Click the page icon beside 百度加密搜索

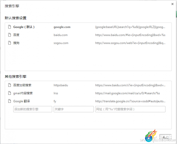[10, 85]
